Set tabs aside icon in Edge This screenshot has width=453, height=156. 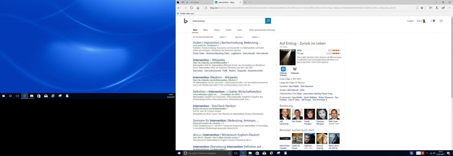click(182, 2)
